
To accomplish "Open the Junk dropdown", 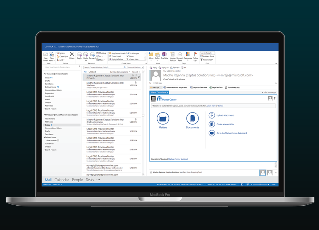I will [61, 60].
